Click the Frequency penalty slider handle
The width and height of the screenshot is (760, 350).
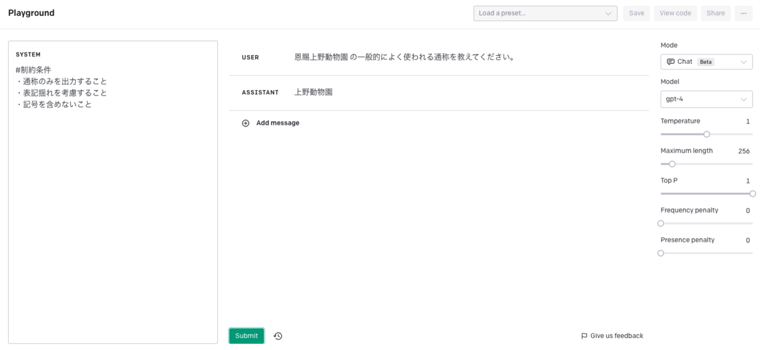coord(661,223)
